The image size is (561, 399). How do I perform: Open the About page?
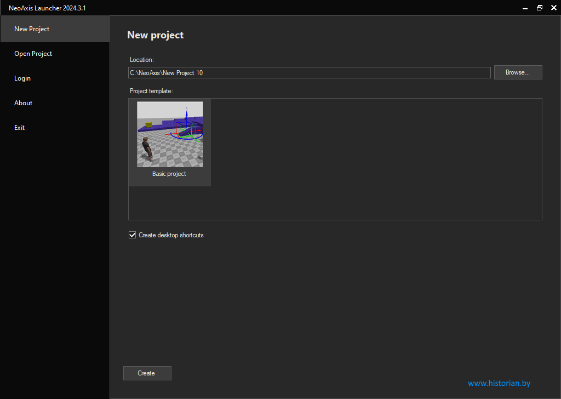coord(23,103)
